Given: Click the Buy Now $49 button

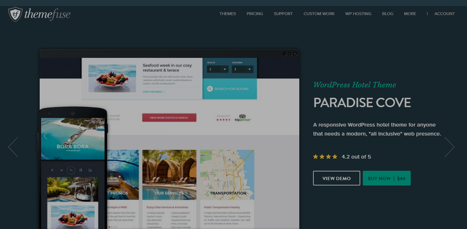Looking at the screenshot, I should (387, 178).
